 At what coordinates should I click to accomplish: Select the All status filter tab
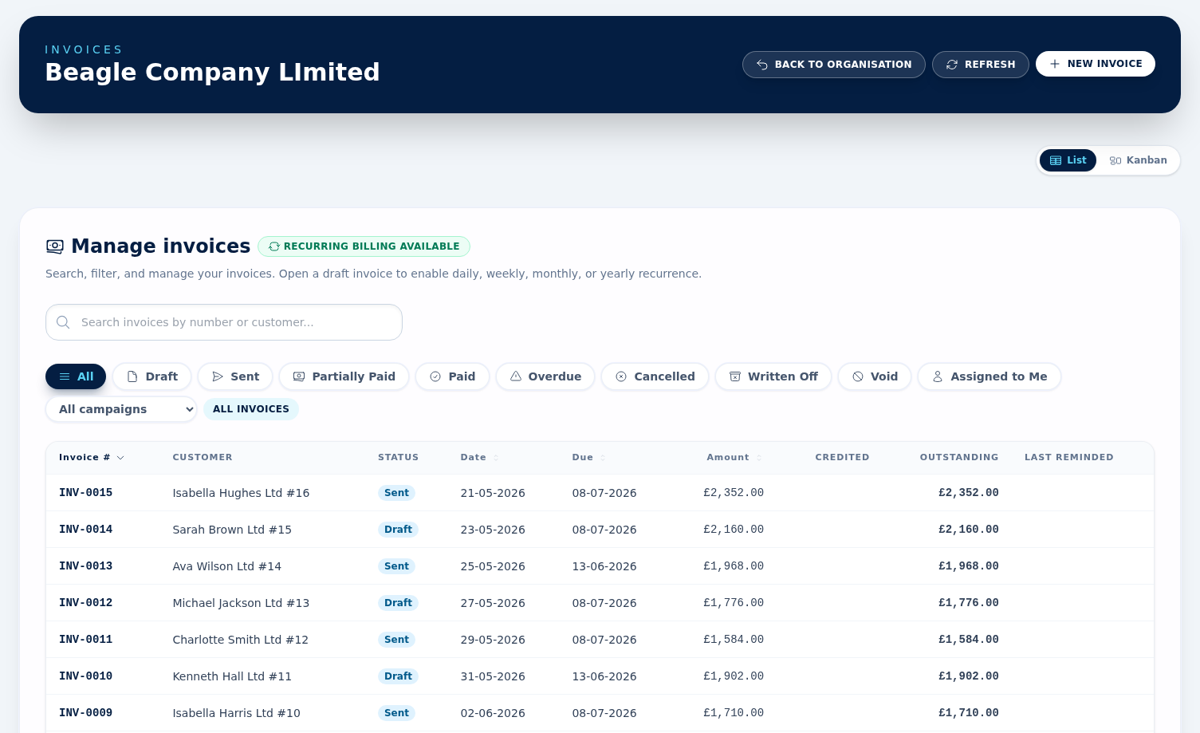tap(76, 376)
